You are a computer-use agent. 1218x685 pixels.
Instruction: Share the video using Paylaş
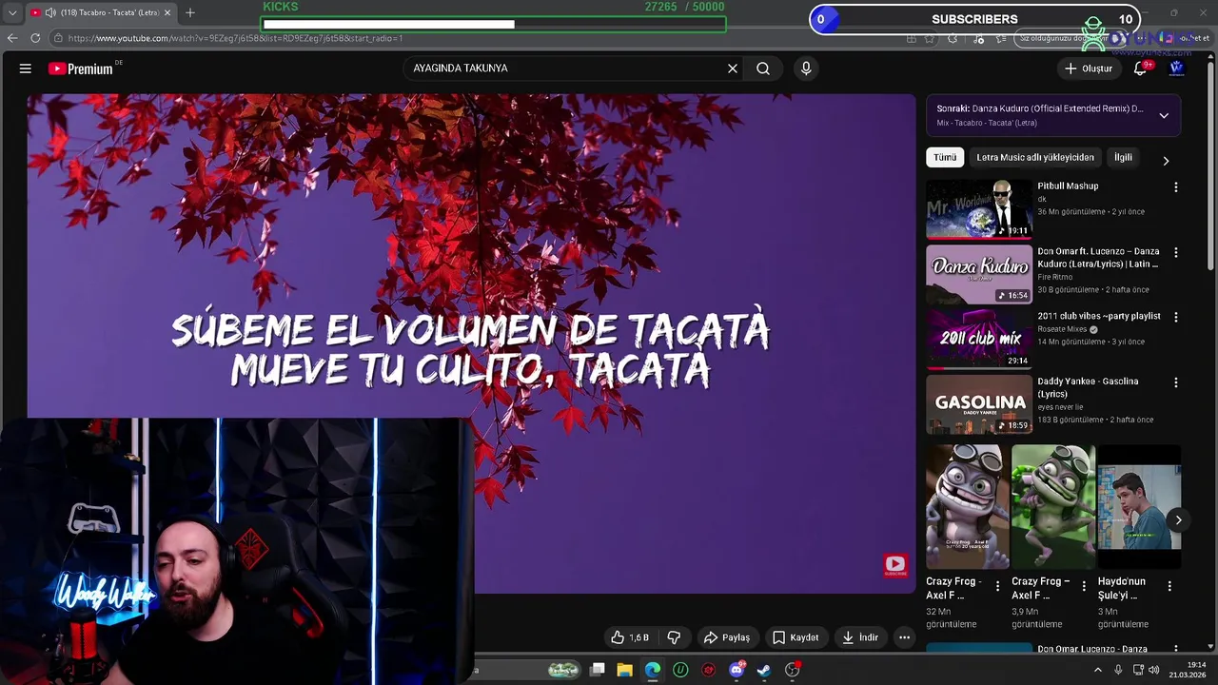pos(727,637)
